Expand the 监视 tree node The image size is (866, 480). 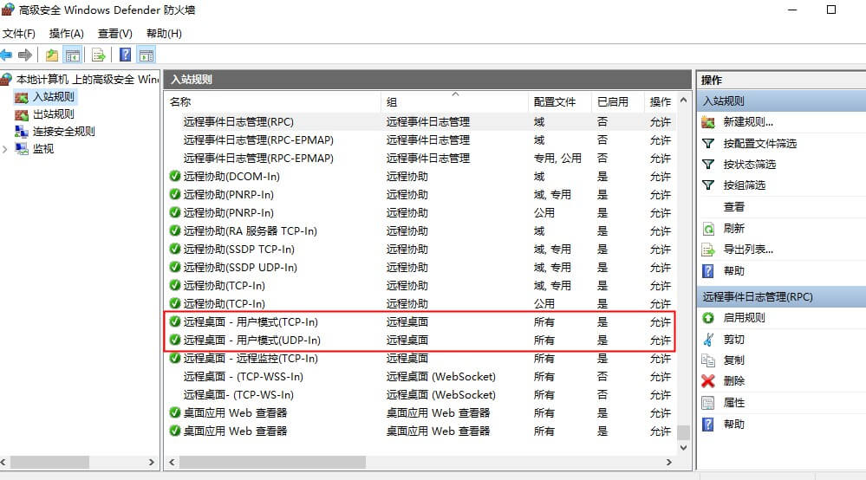(5, 149)
